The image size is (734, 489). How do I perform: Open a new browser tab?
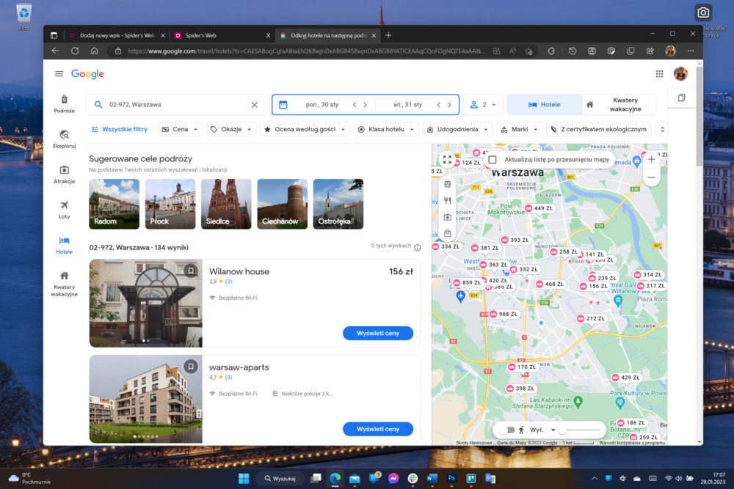coord(388,35)
